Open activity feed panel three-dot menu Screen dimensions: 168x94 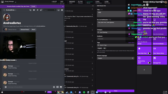click(93, 6)
